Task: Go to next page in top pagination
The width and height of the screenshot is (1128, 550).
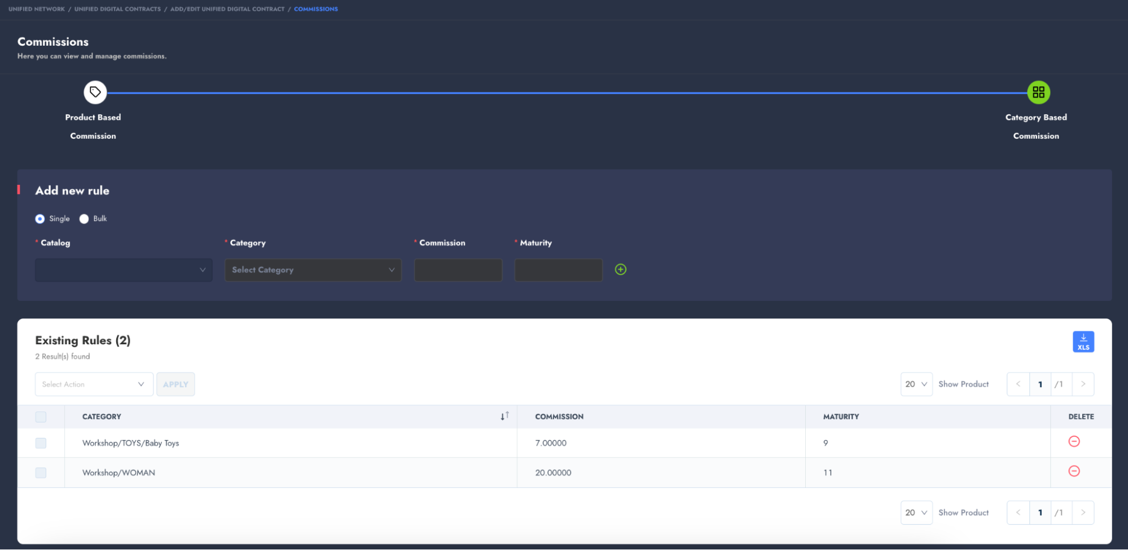Action: click(x=1082, y=384)
